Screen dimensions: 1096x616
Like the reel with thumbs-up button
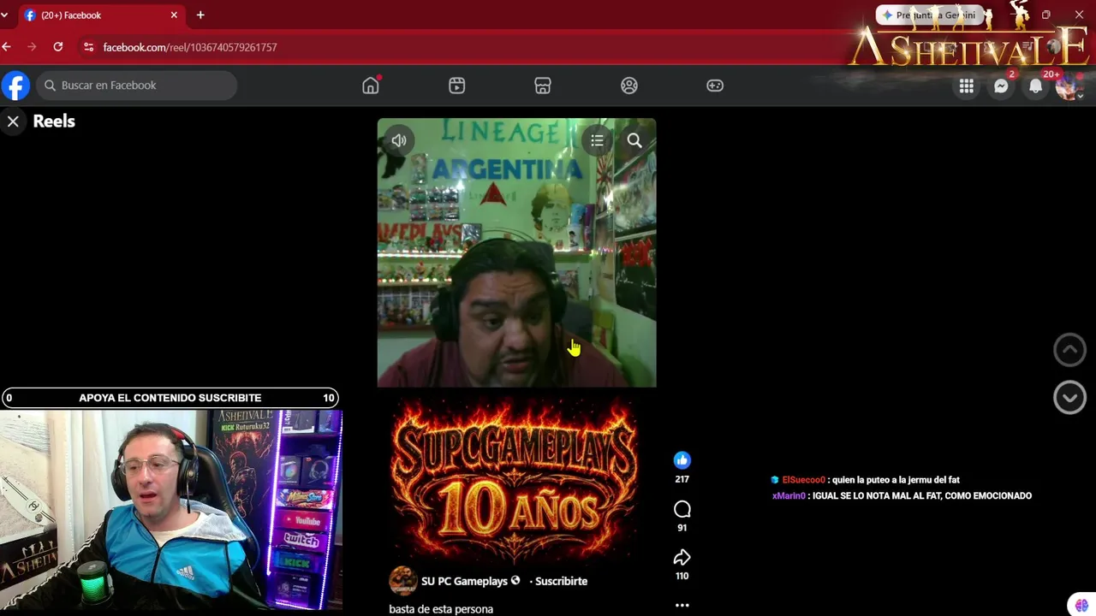tap(682, 460)
